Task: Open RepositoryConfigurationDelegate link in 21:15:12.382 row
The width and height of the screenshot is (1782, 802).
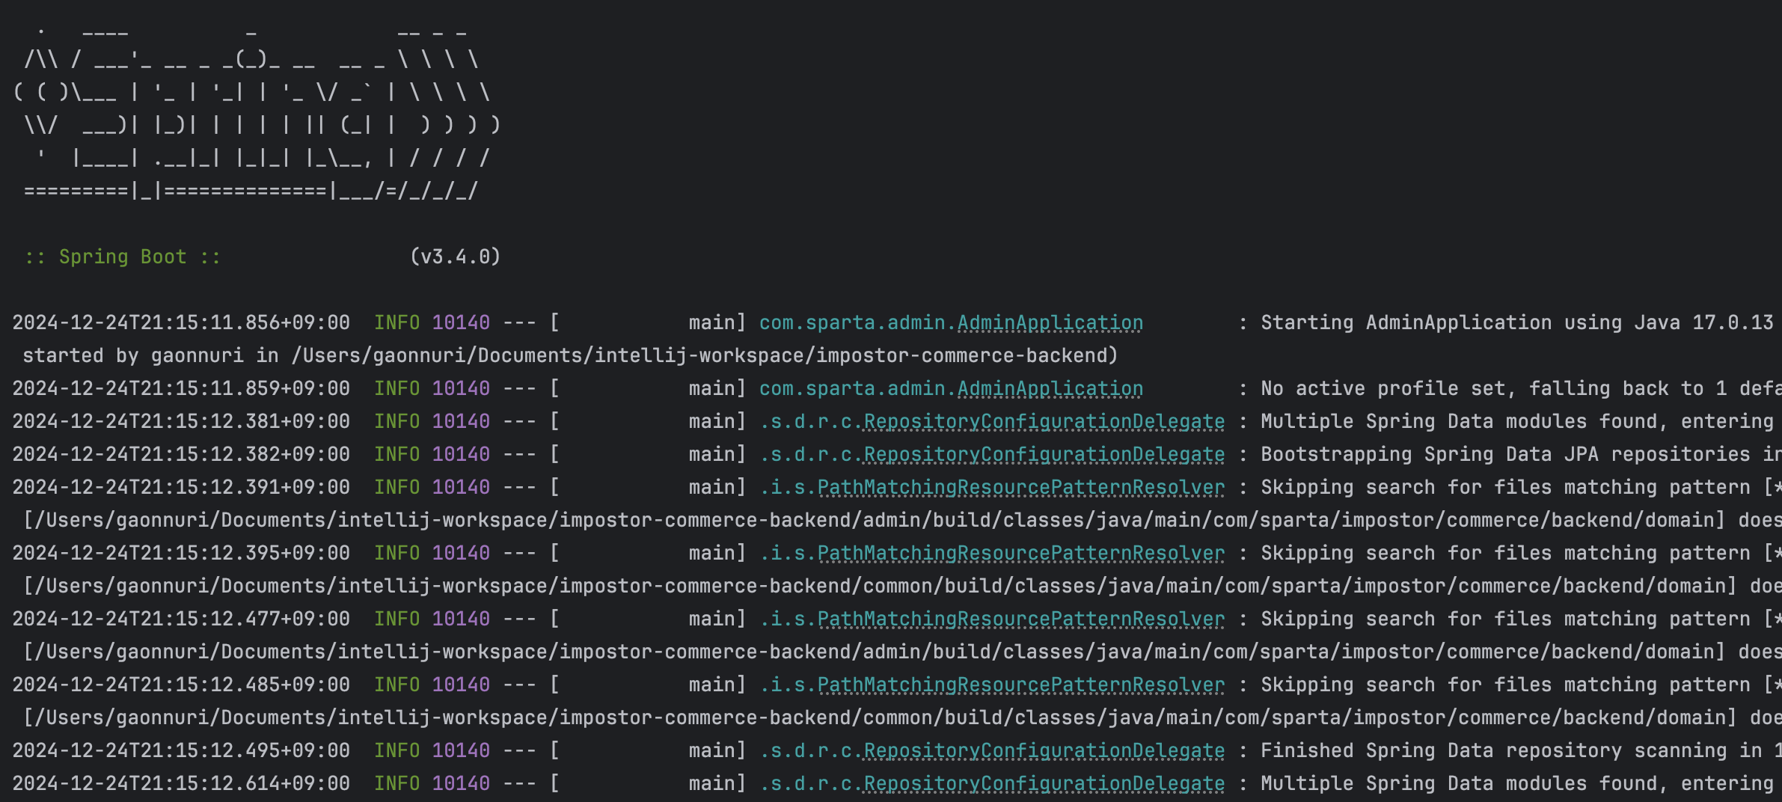Action: click(x=1044, y=454)
